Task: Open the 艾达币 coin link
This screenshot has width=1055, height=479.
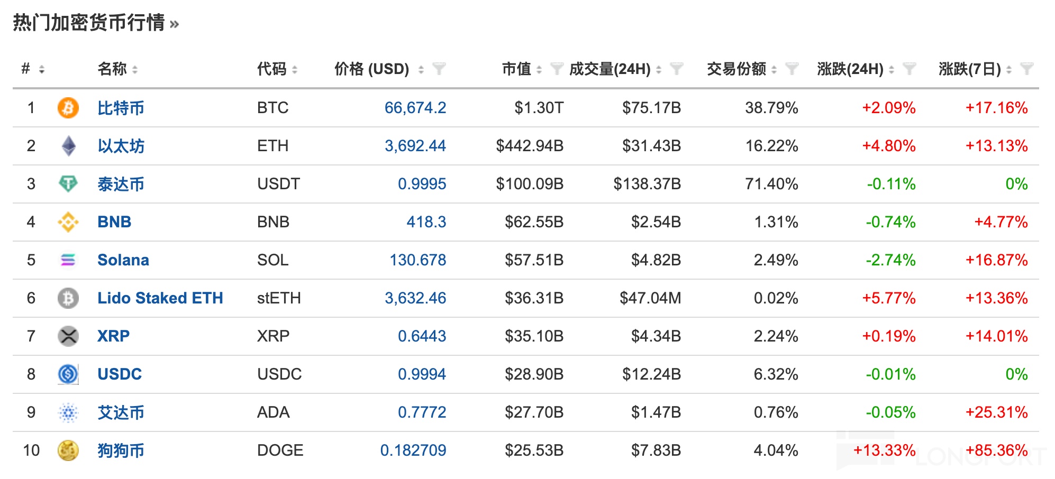Action: (121, 412)
